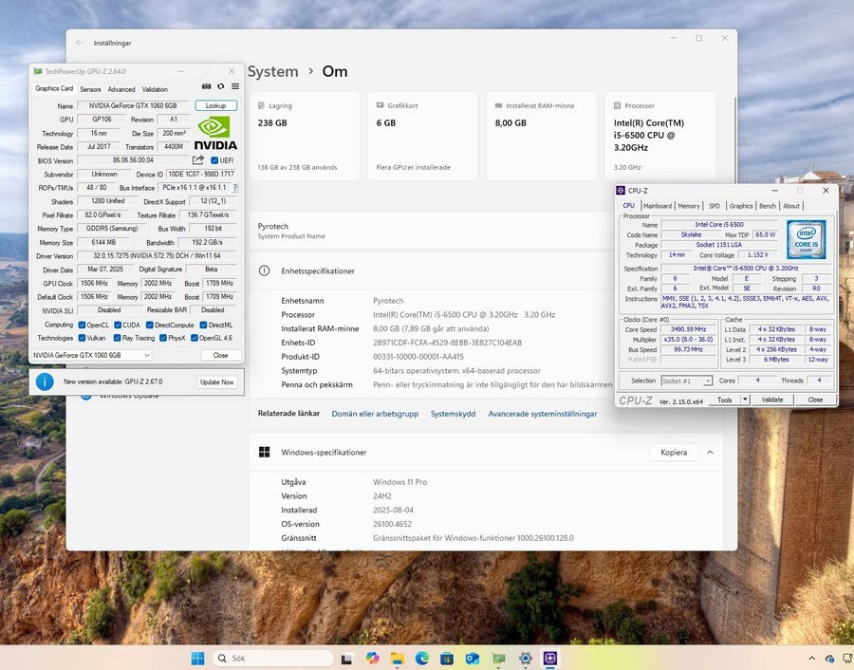Toggle the Vulkan checkbox

tap(82, 338)
